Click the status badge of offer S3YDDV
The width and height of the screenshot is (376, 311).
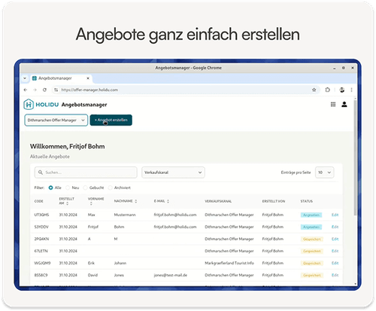pos(311,227)
